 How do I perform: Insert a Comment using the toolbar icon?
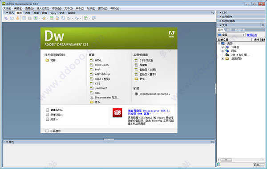[x=63, y=18]
